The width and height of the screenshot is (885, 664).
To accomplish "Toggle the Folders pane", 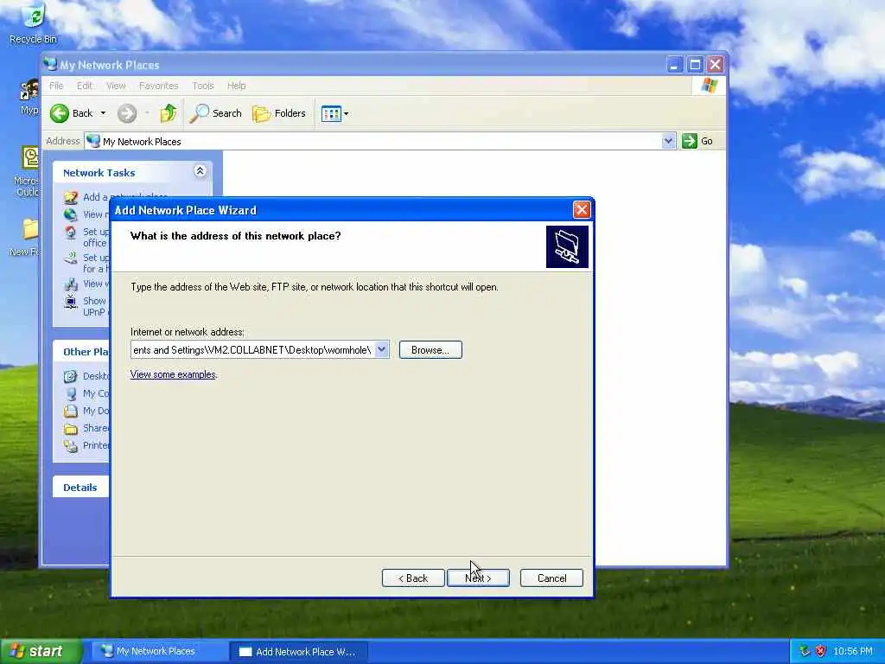I will coord(279,113).
